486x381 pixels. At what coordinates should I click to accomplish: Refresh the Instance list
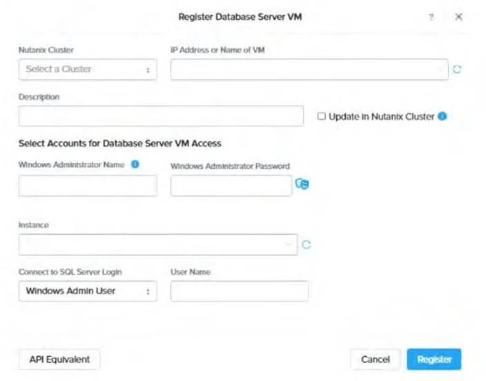[x=307, y=244]
